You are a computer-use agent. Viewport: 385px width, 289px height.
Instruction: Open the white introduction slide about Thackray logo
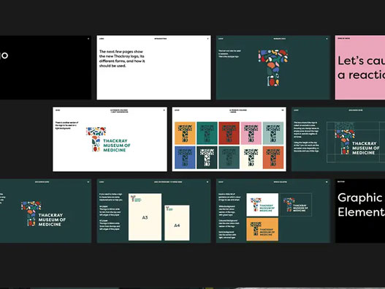point(153,67)
